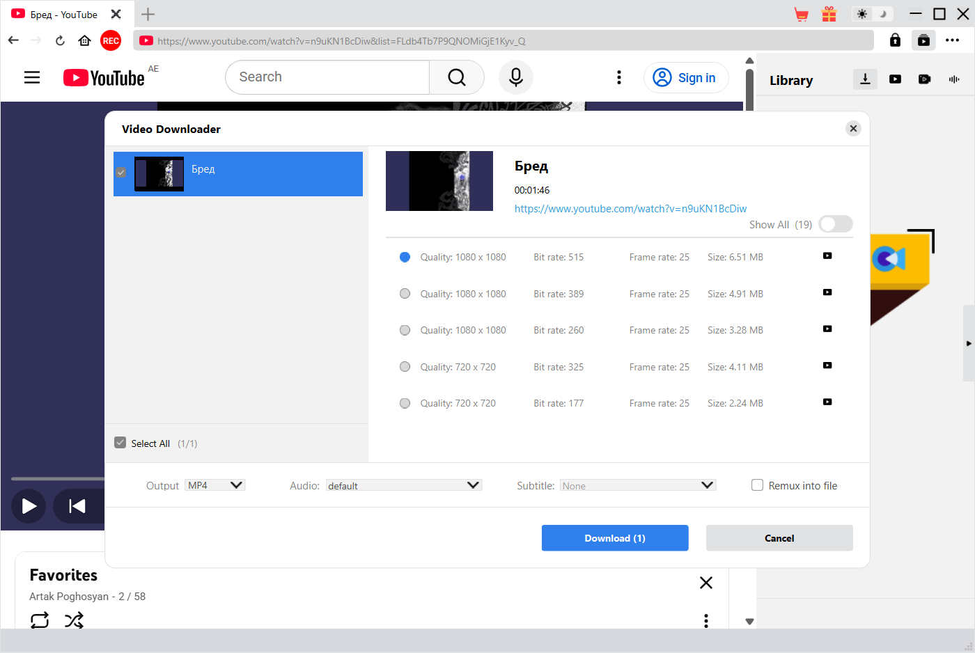Shuffle the Favorites playlist

click(74, 620)
